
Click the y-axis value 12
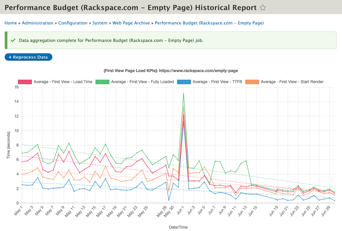pos(16,116)
